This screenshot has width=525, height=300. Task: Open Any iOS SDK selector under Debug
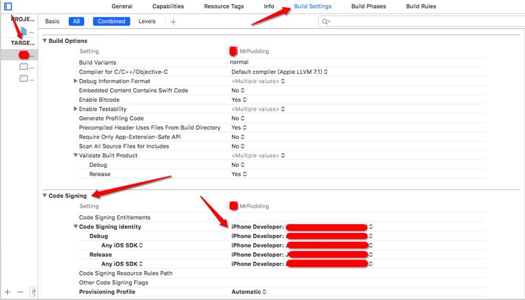click(x=122, y=245)
